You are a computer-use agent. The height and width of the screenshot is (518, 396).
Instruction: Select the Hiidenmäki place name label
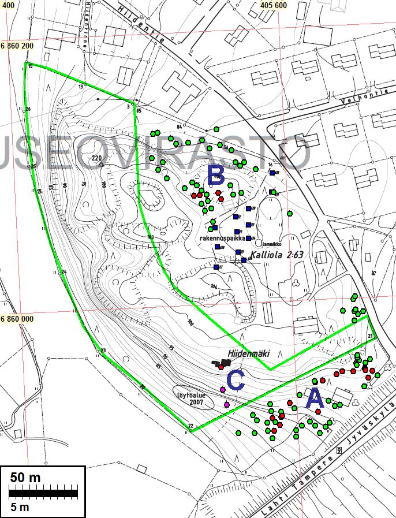coord(249,353)
